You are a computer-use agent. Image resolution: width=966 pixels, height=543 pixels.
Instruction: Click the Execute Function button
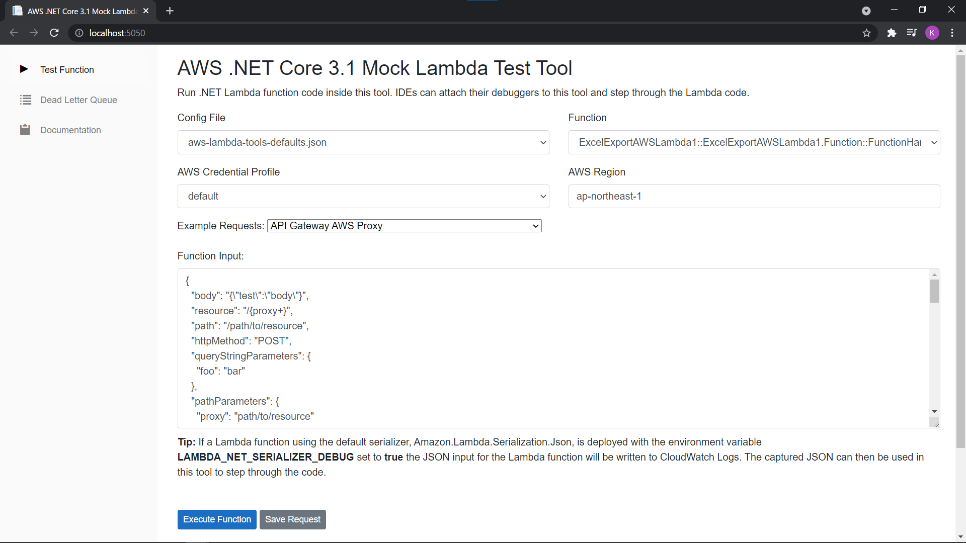[217, 519]
